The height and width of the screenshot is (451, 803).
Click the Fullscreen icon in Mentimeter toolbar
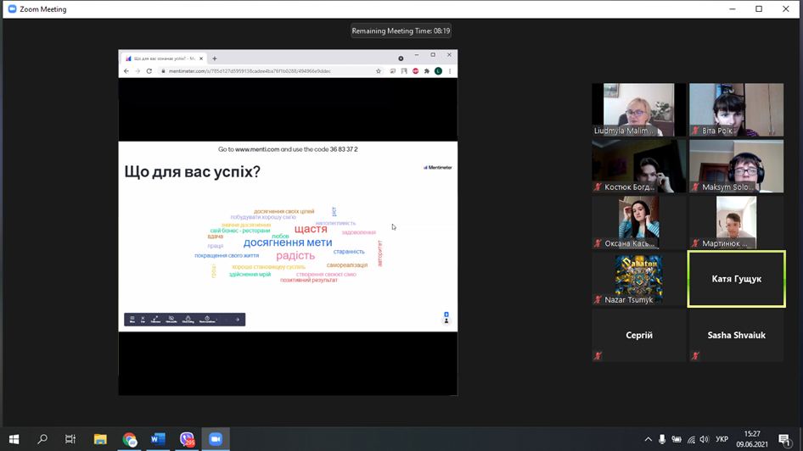tap(155, 320)
